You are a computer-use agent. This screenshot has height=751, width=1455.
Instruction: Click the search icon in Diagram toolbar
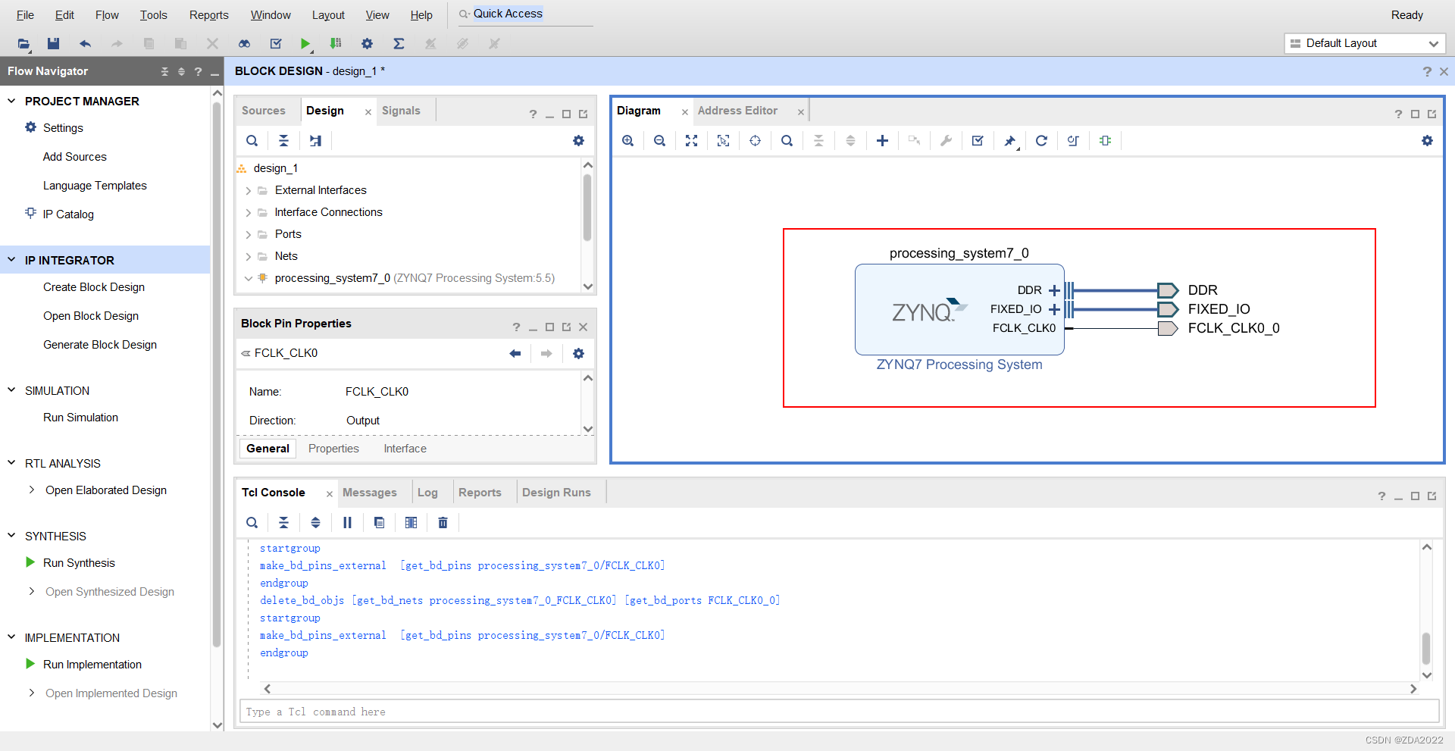787,141
